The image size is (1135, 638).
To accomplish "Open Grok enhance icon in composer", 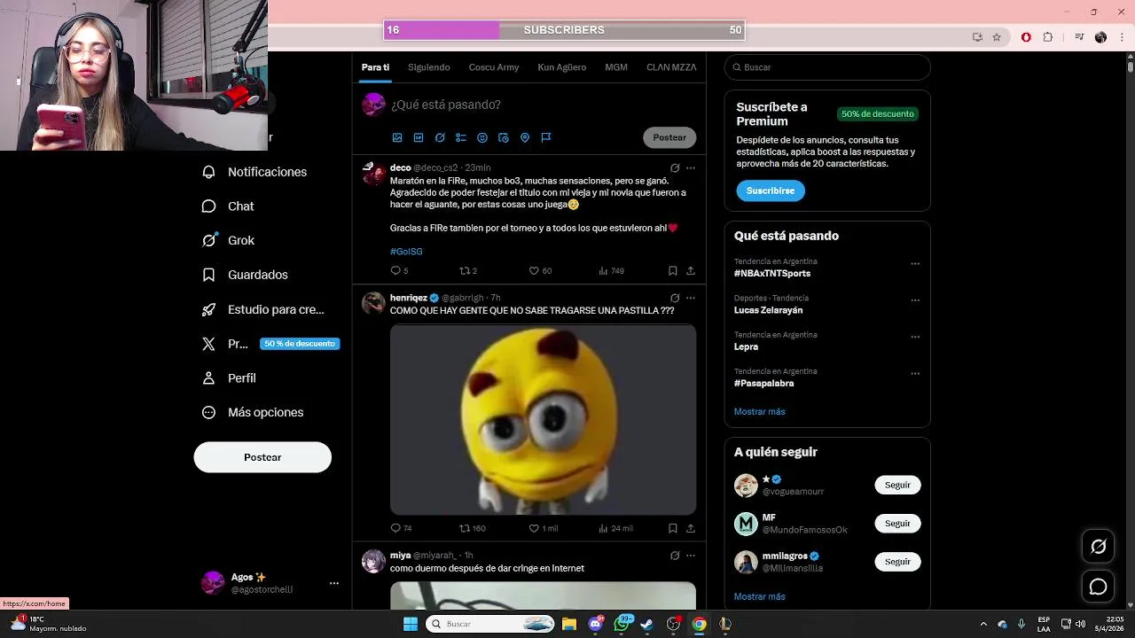I will pyautogui.click(x=440, y=137).
